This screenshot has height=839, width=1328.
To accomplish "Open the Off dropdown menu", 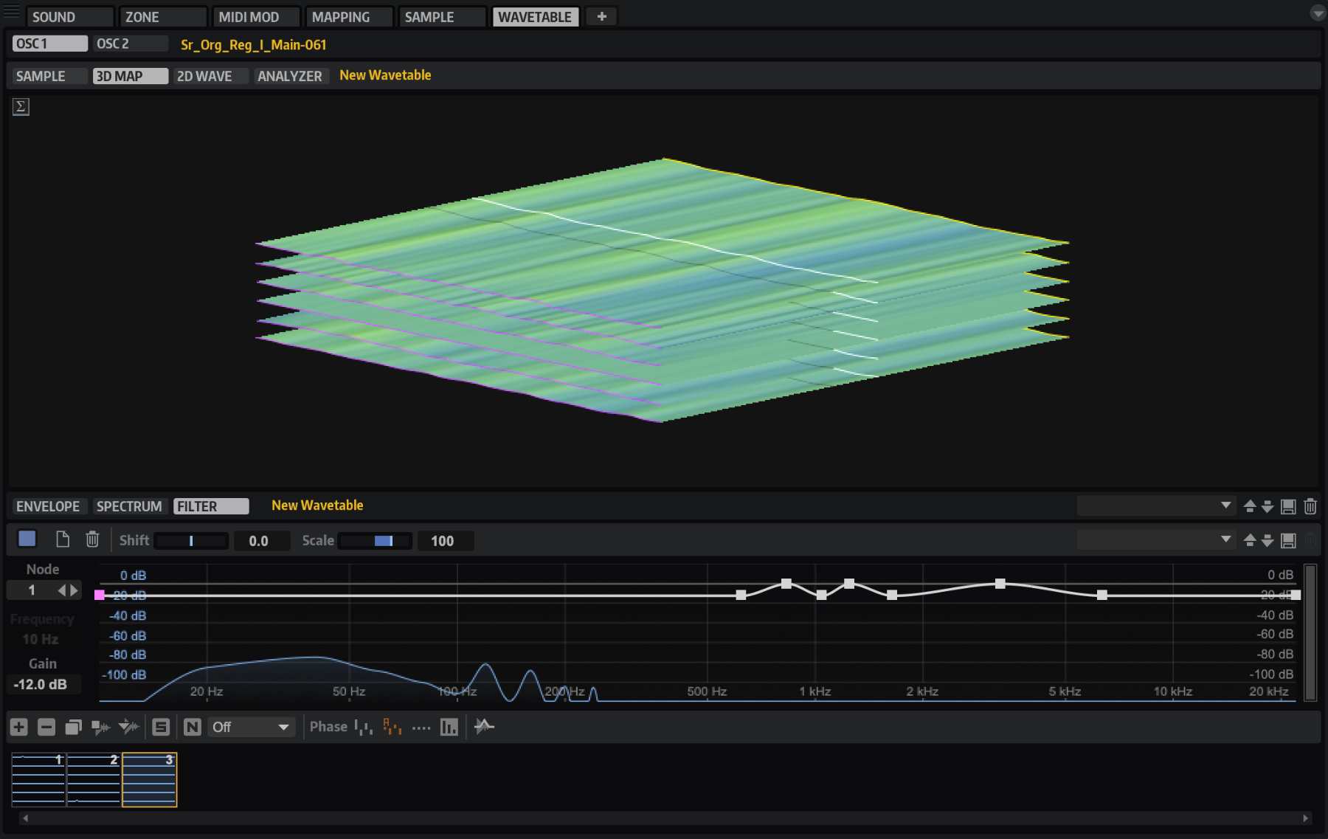I will pos(251,727).
